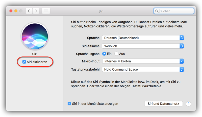Click the Siri und Datenschutz button

coord(163,104)
